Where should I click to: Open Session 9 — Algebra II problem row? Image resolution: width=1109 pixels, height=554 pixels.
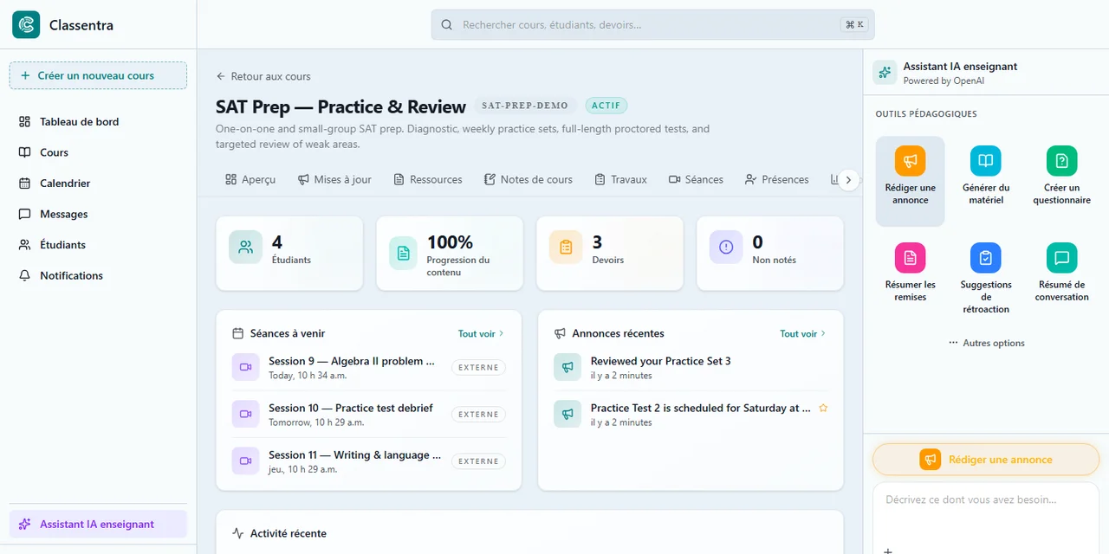point(368,367)
